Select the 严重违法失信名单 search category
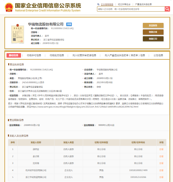 tap(143, 4)
